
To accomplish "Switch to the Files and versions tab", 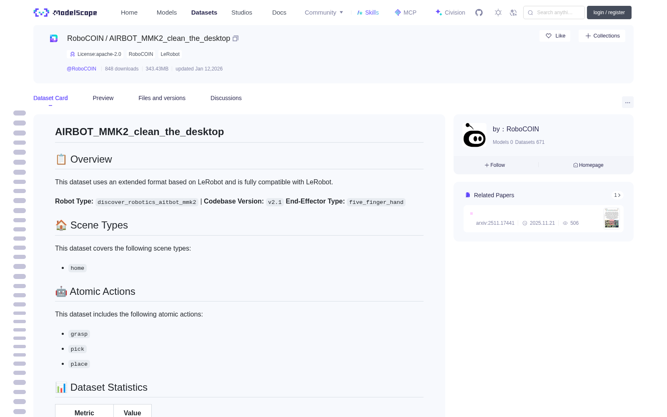I will pos(162,98).
